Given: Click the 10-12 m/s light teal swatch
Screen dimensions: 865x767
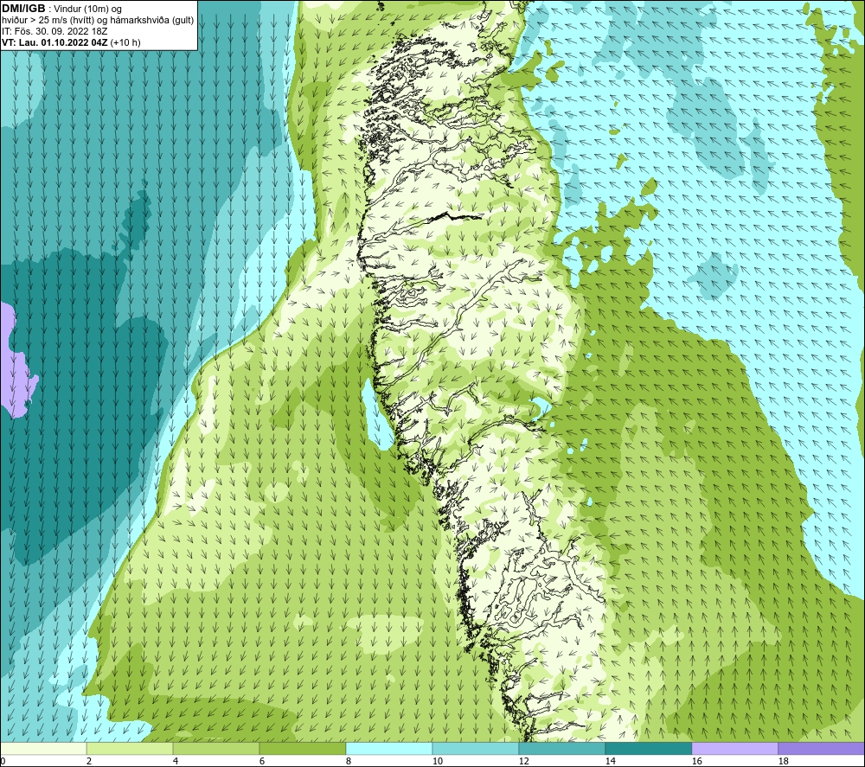Looking at the screenshot, I should 476,748.
